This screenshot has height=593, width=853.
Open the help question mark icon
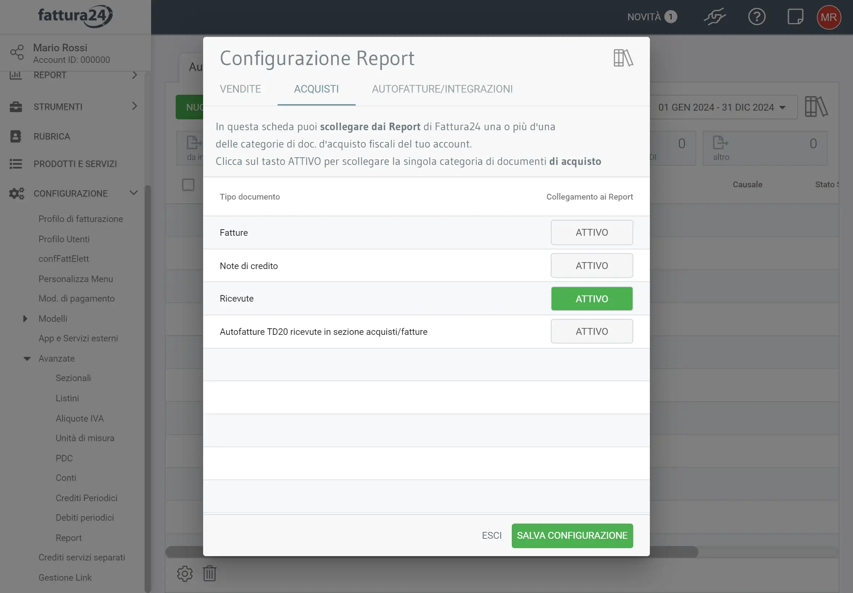coord(756,17)
